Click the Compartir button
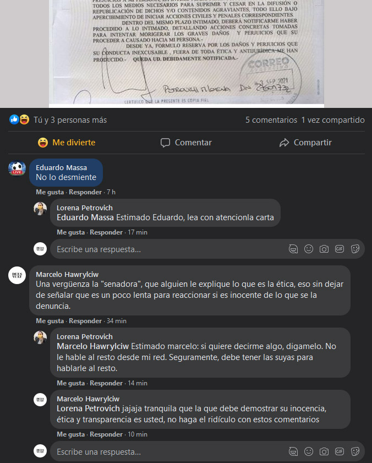 coord(305,143)
